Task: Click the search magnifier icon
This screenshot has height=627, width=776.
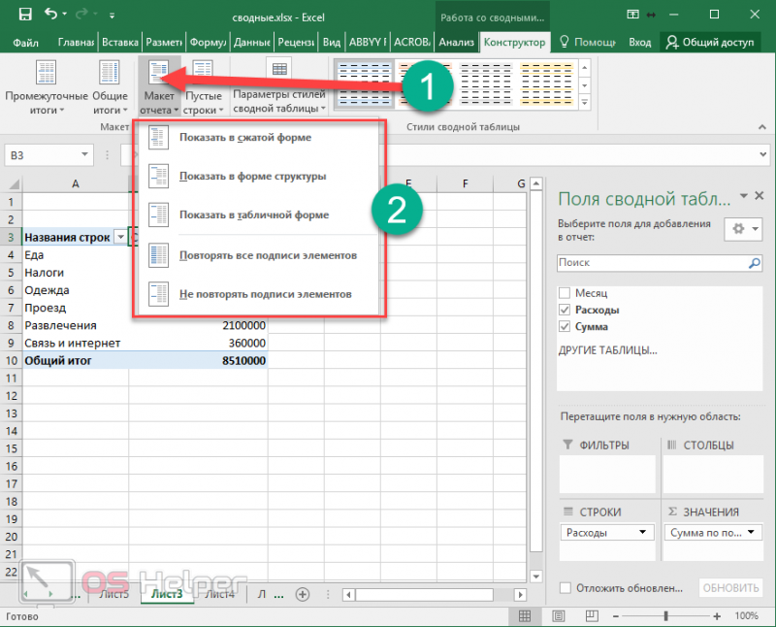Action: point(755,263)
